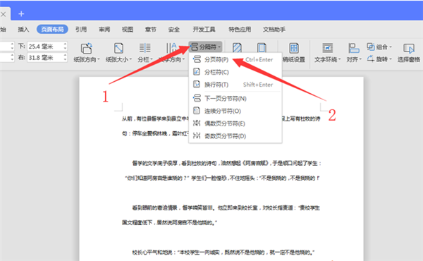Select 分栏符(C) column break entry
The height and width of the screenshot is (261, 423).
[235, 72]
